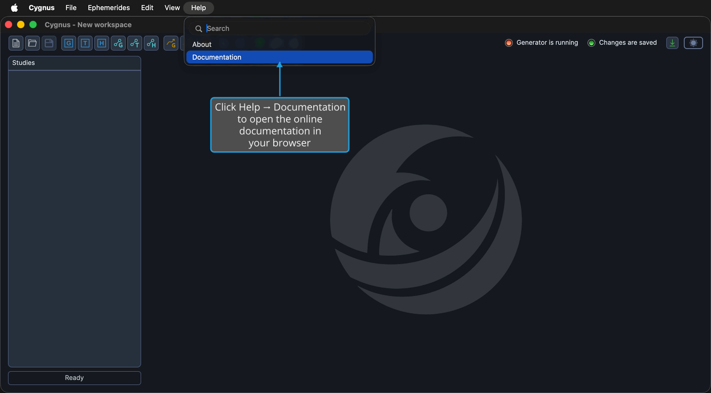Screen dimensions: 711x393
Task: Close the Help menu in menu bar
Action: [x=199, y=7]
